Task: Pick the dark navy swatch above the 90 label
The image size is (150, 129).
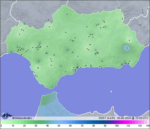Action: pos(104,122)
